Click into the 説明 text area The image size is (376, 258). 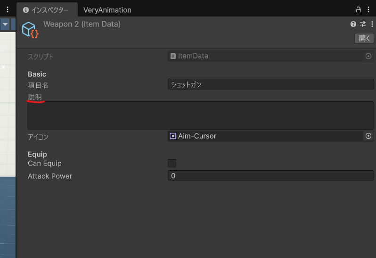point(200,116)
